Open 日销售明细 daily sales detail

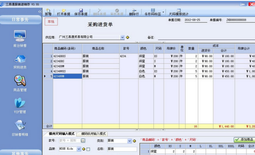[20, 128]
